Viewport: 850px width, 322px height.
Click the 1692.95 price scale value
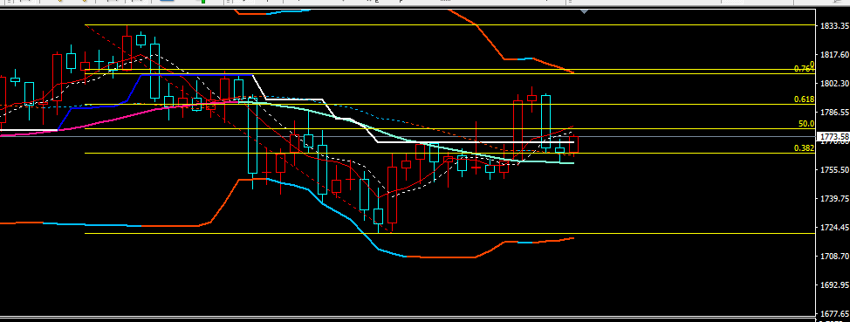tap(835, 284)
